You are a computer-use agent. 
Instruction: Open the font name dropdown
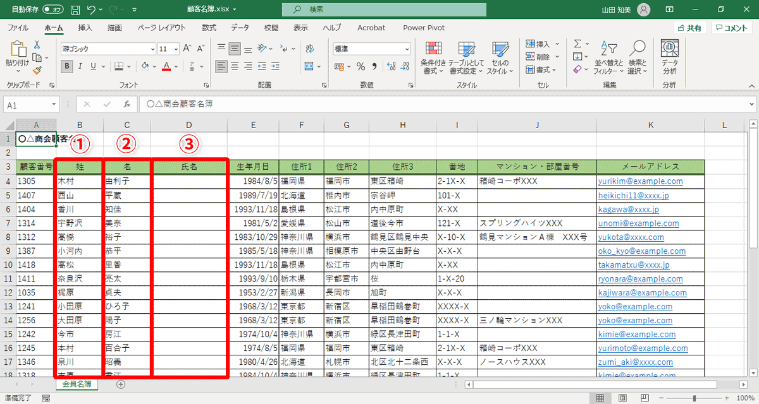pos(152,49)
